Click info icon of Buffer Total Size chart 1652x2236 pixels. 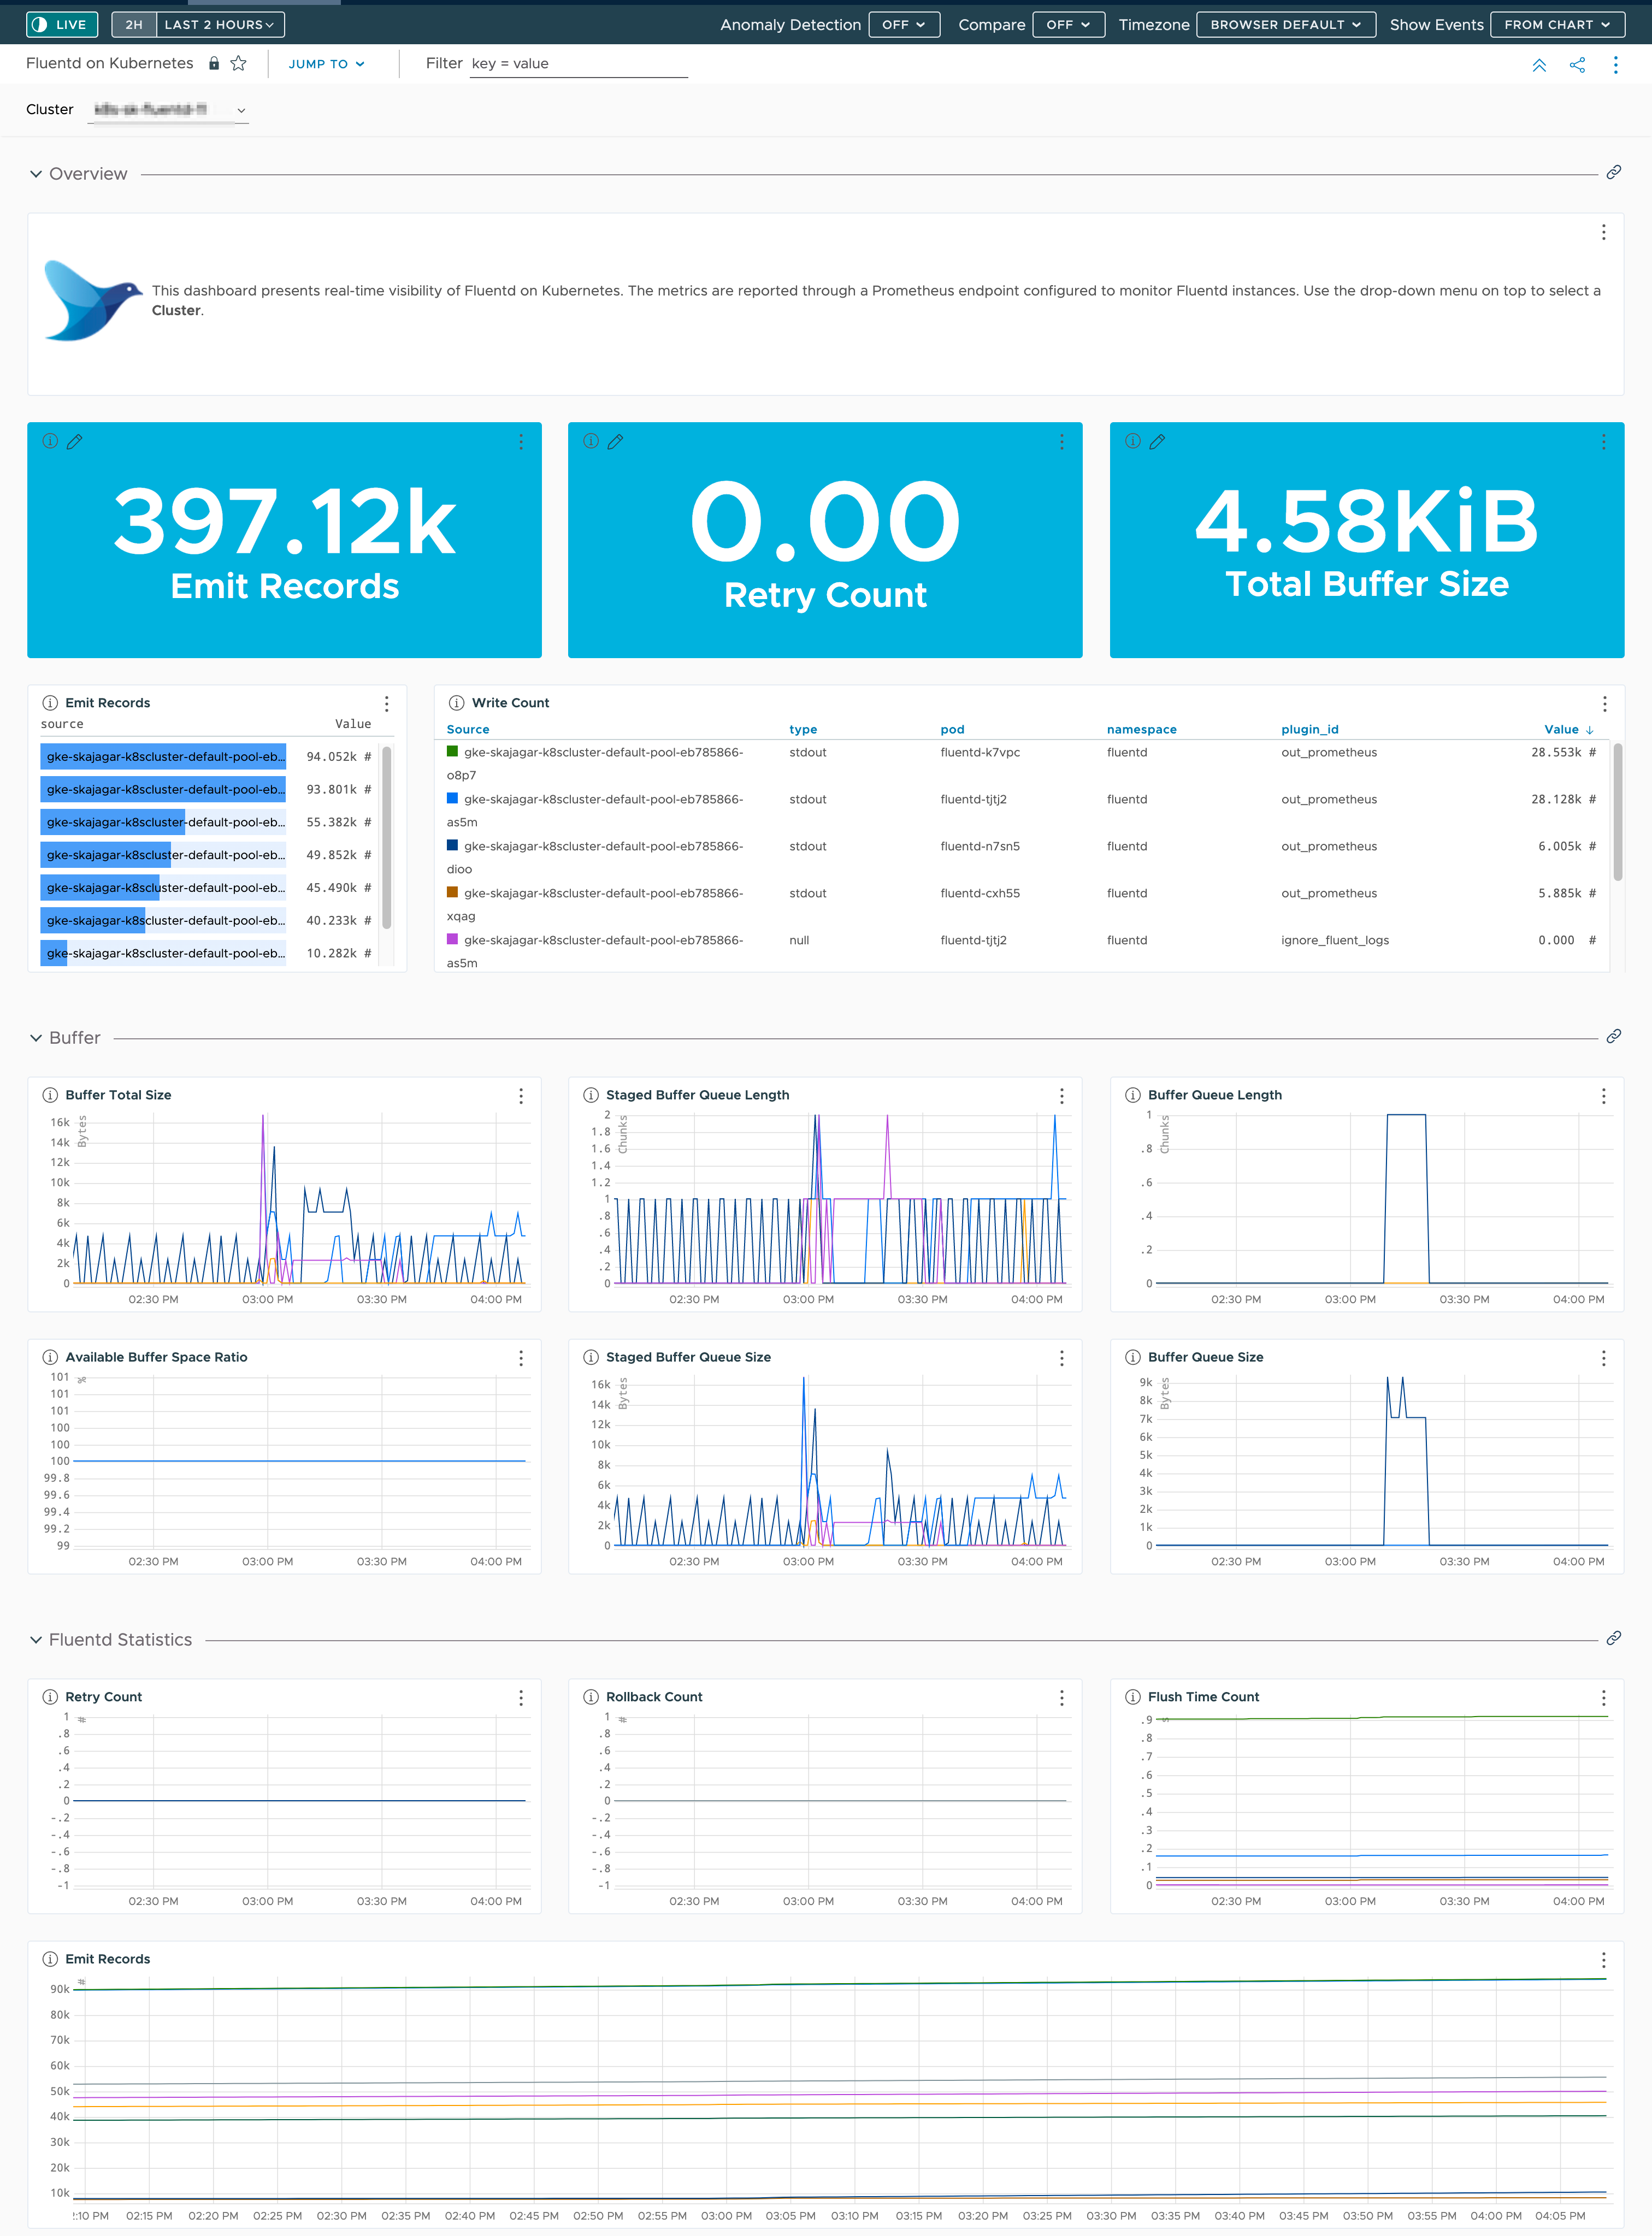tap(50, 1095)
